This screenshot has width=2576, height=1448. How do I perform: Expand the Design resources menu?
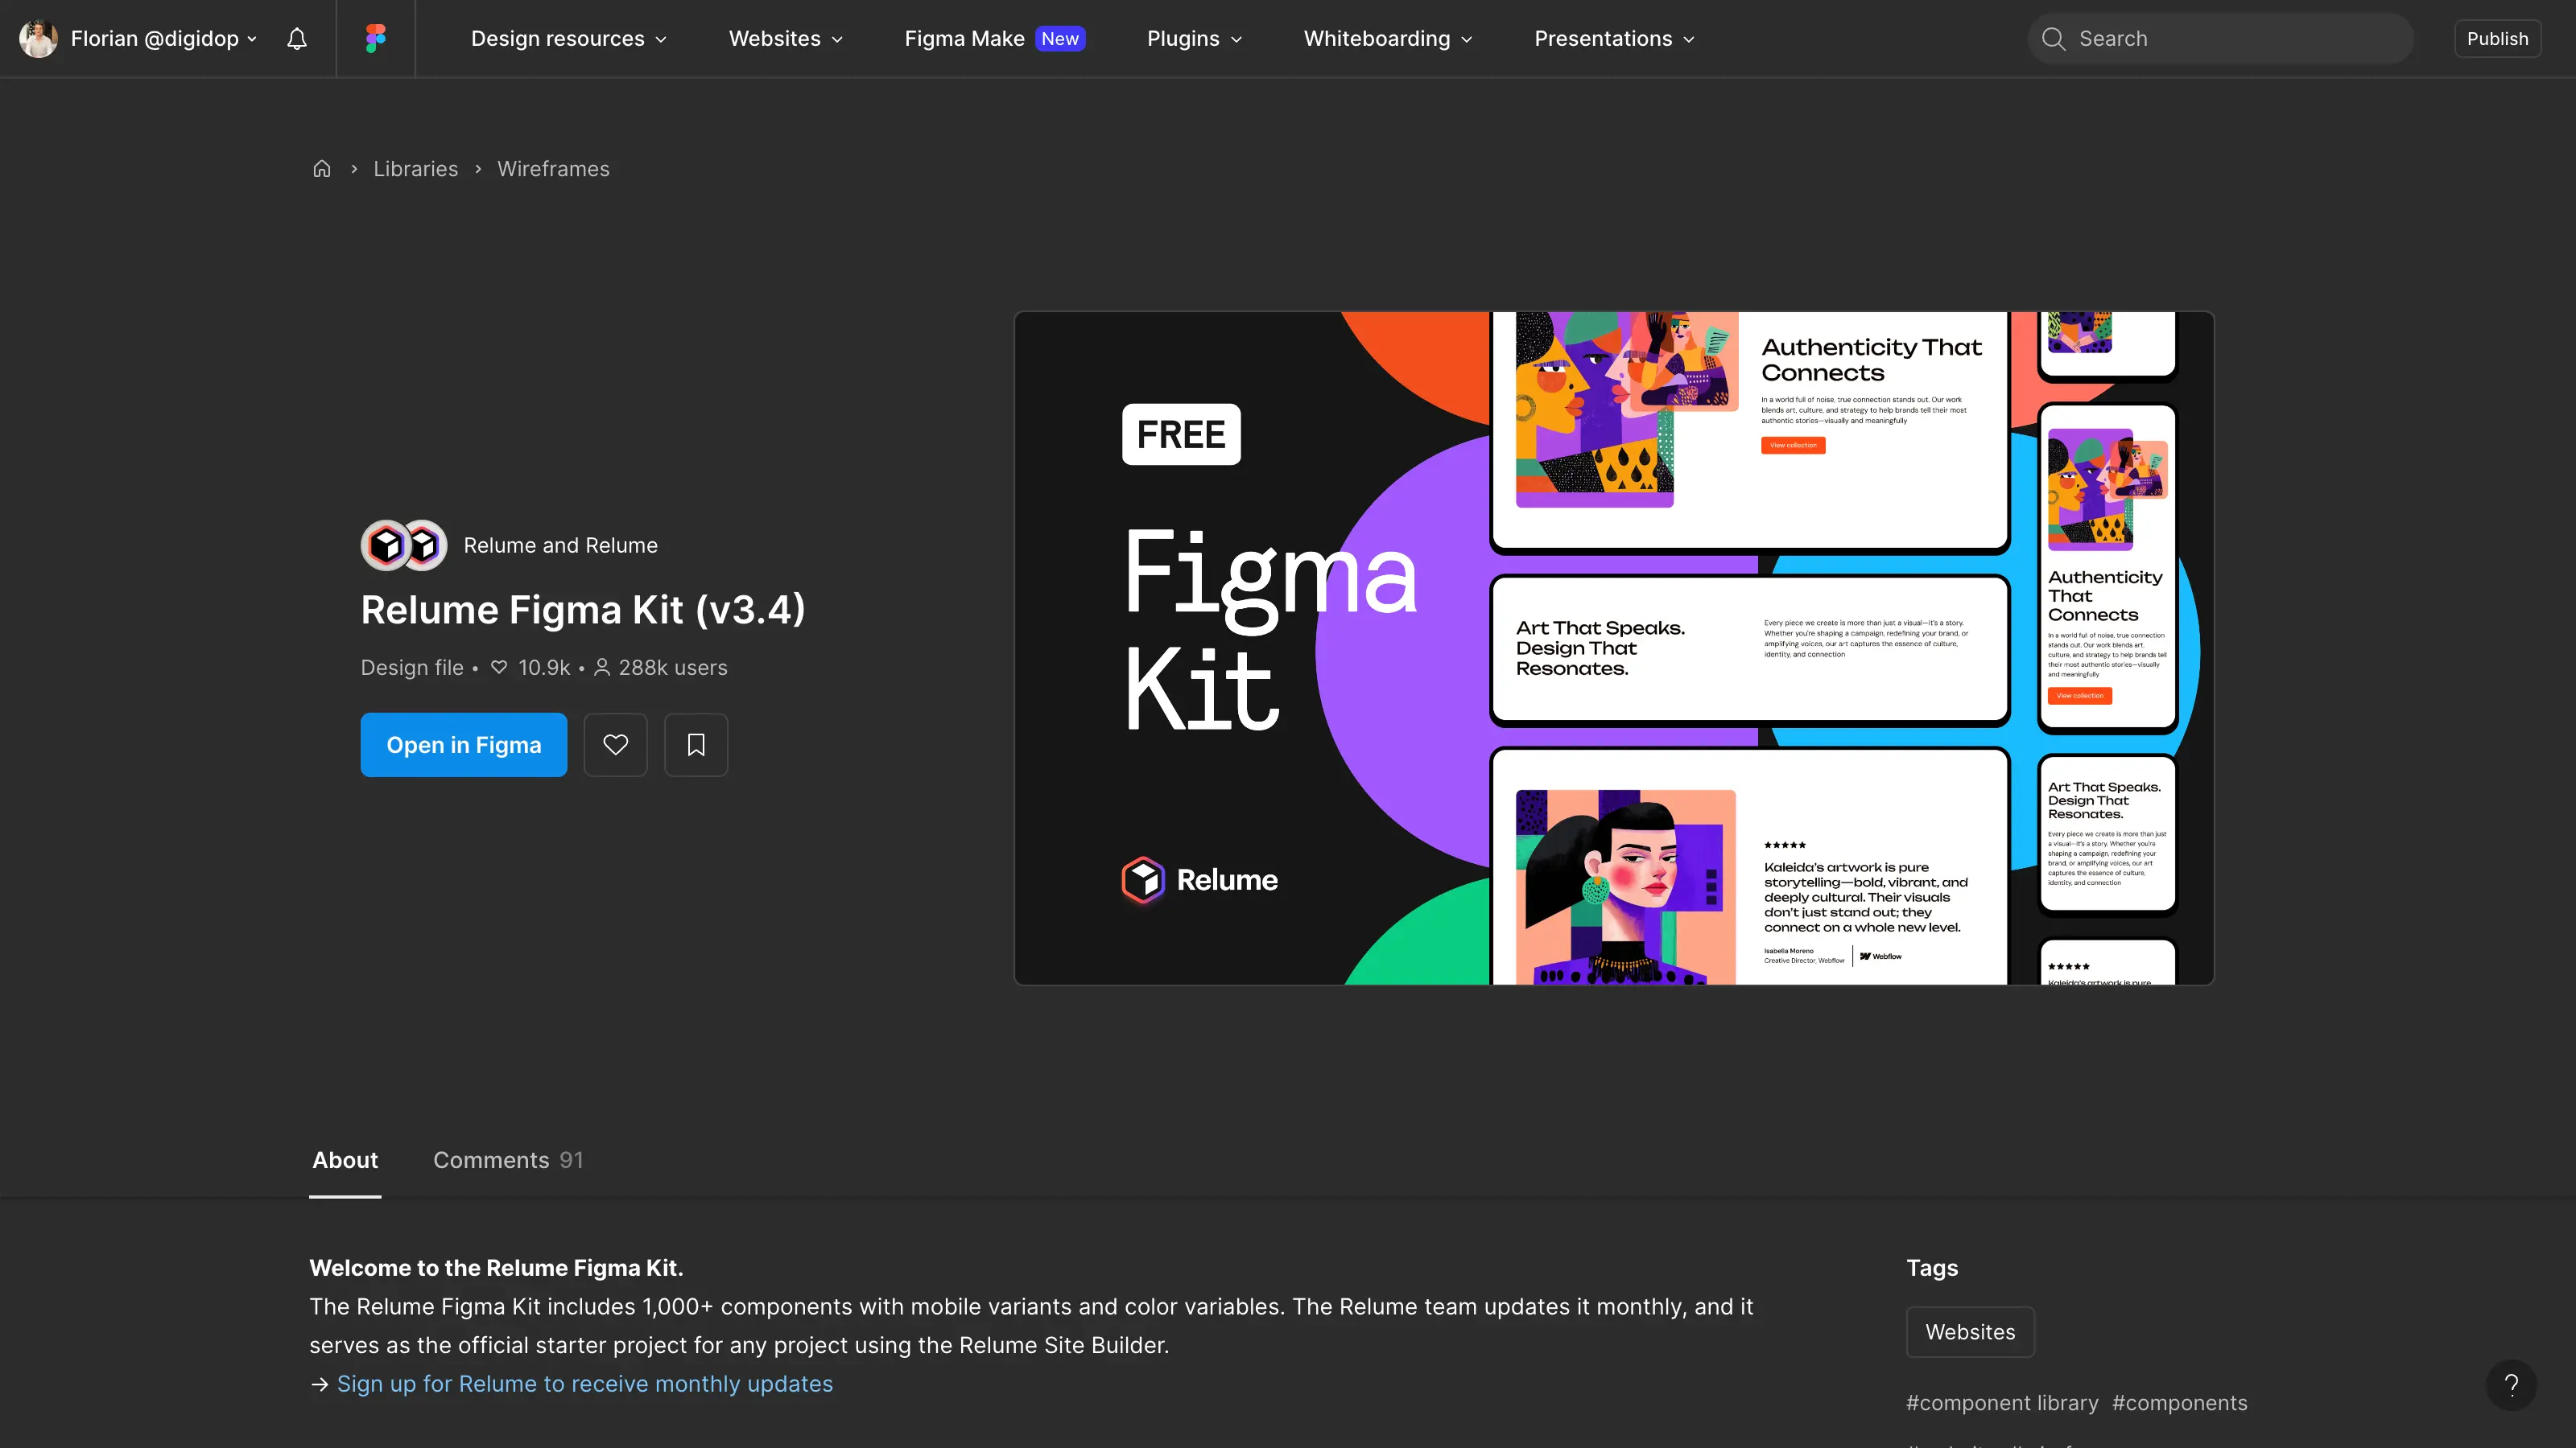click(x=568, y=39)
